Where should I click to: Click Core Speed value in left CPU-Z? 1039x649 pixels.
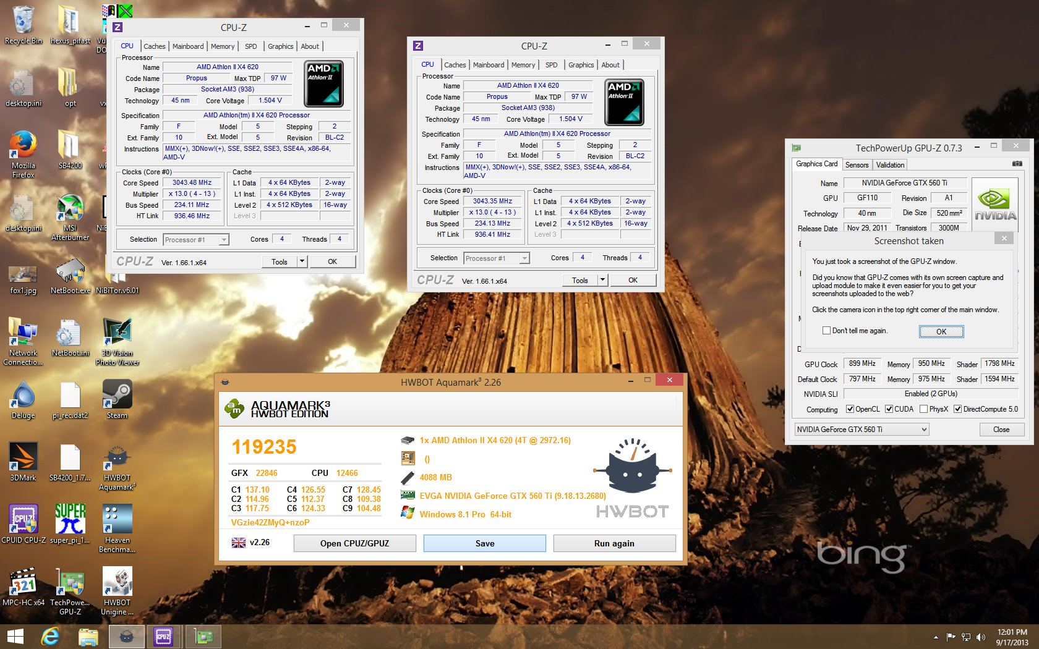[192, 183]
